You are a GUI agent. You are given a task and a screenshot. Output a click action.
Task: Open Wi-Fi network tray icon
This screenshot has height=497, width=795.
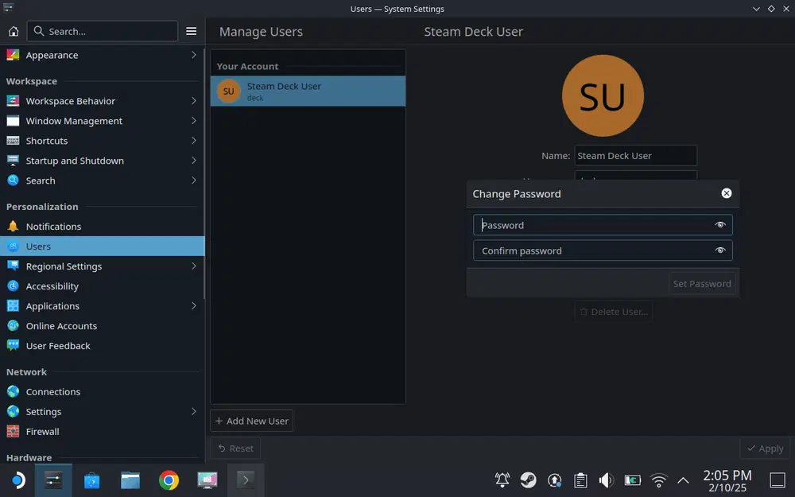click(x=658, y=480)
